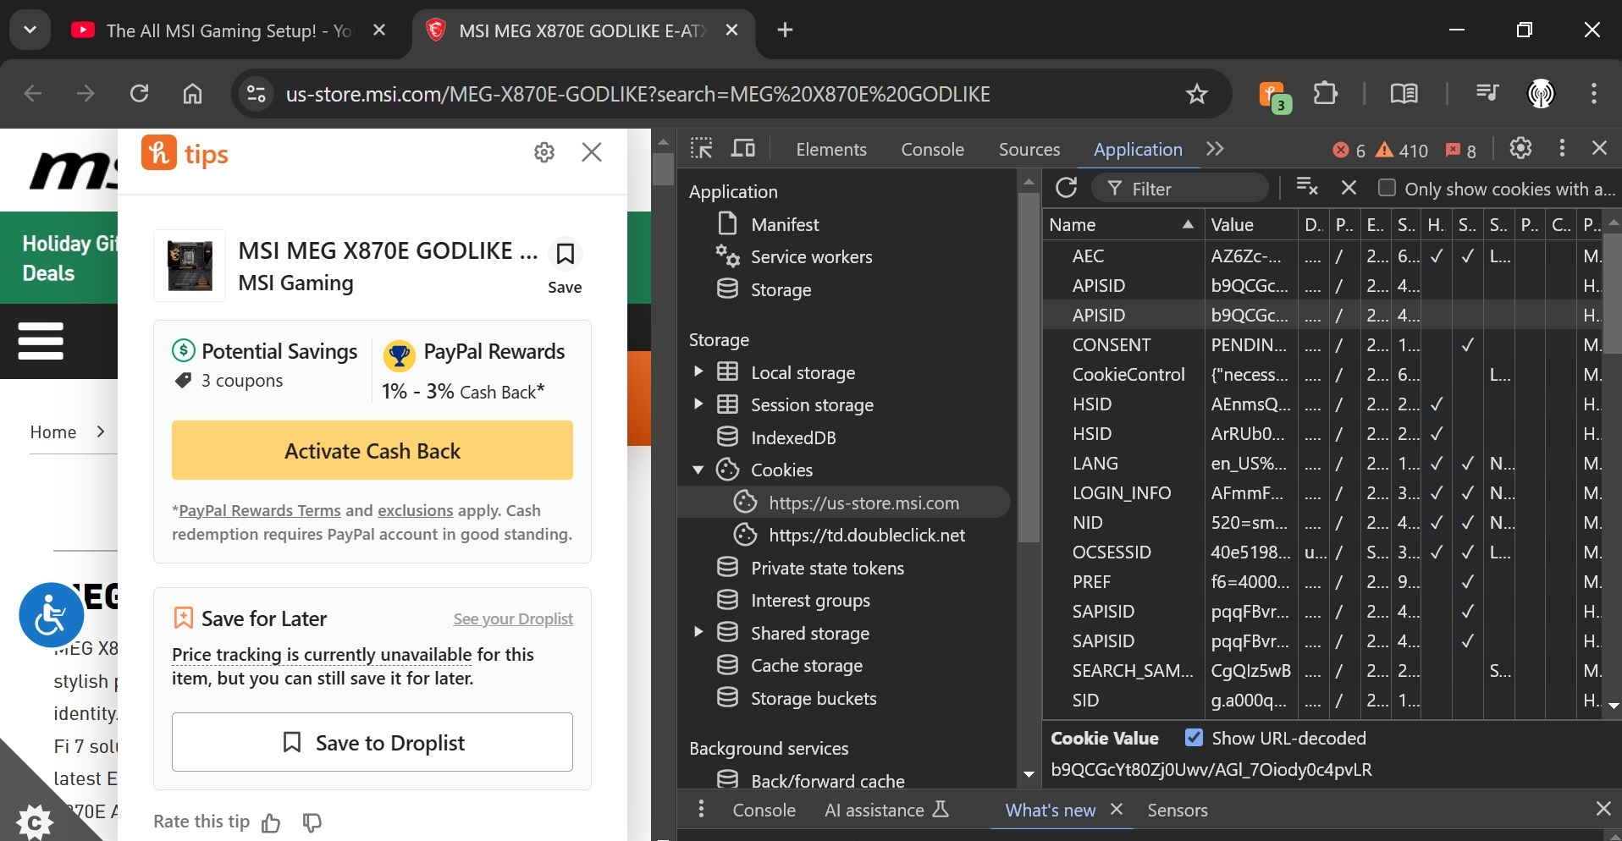
Task: Click the motherboard product thumbnail
Action: 190,266
